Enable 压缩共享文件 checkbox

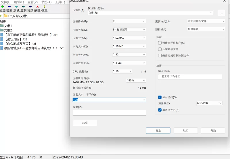160,49
